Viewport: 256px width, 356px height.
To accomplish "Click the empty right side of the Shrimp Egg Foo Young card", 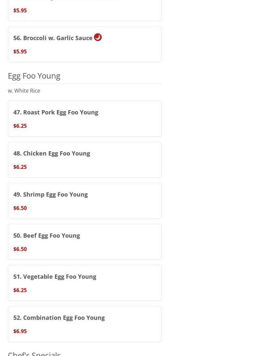I will click(130, 201).
